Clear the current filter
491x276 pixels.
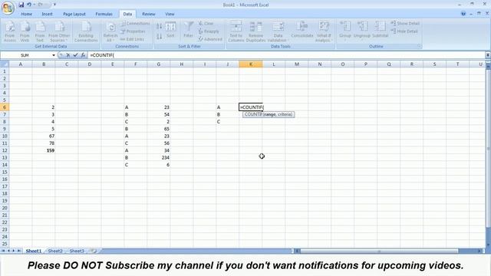coord(206,24)
